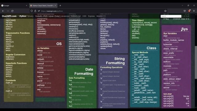The width and height of the screenshot is (197, 111).
Task: Click 'utcoffset()' in Time Object
Action: pos(136,33)
